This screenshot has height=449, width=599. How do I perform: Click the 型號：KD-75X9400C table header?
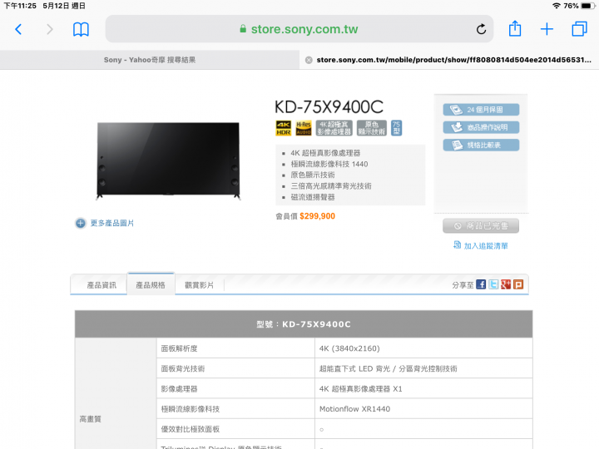304,324
